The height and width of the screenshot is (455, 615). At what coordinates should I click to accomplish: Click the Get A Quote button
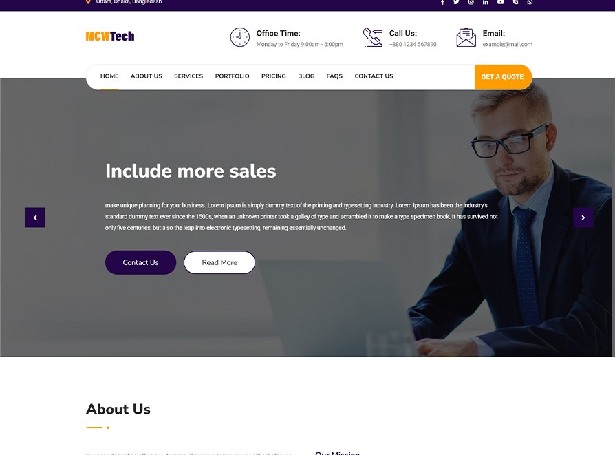point(504,77)
